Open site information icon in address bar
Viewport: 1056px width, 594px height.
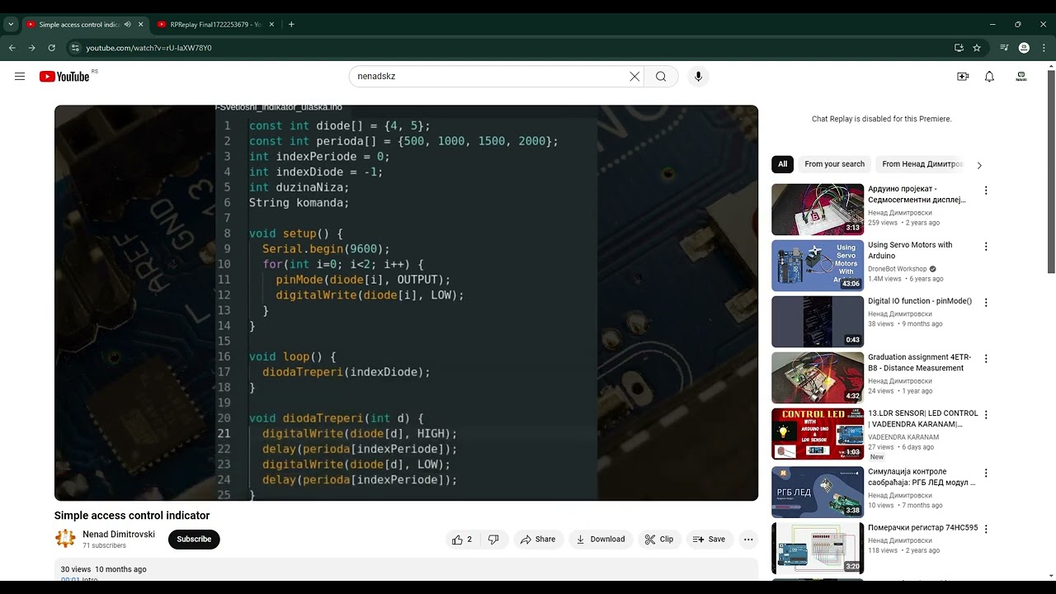75,48
